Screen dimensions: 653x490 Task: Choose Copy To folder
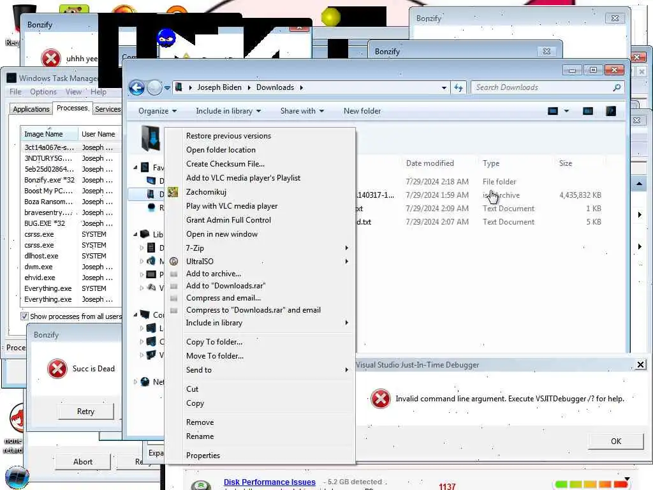click(214, 342)
